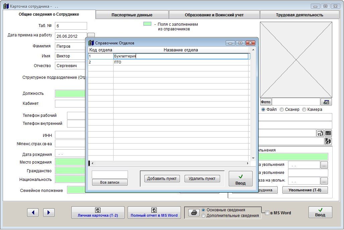This screenshot has width=344, height=230.
Task: Confirm main card with bottom Ввод button
Action: (320, 212)
